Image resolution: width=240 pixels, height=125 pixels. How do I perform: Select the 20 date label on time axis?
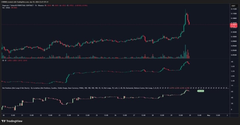(x=3, y=115)
